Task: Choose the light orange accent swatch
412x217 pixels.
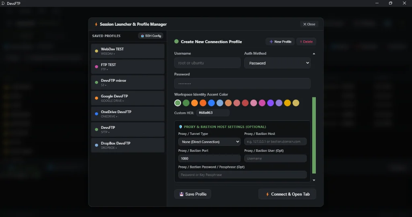Action: click(194, 103)
